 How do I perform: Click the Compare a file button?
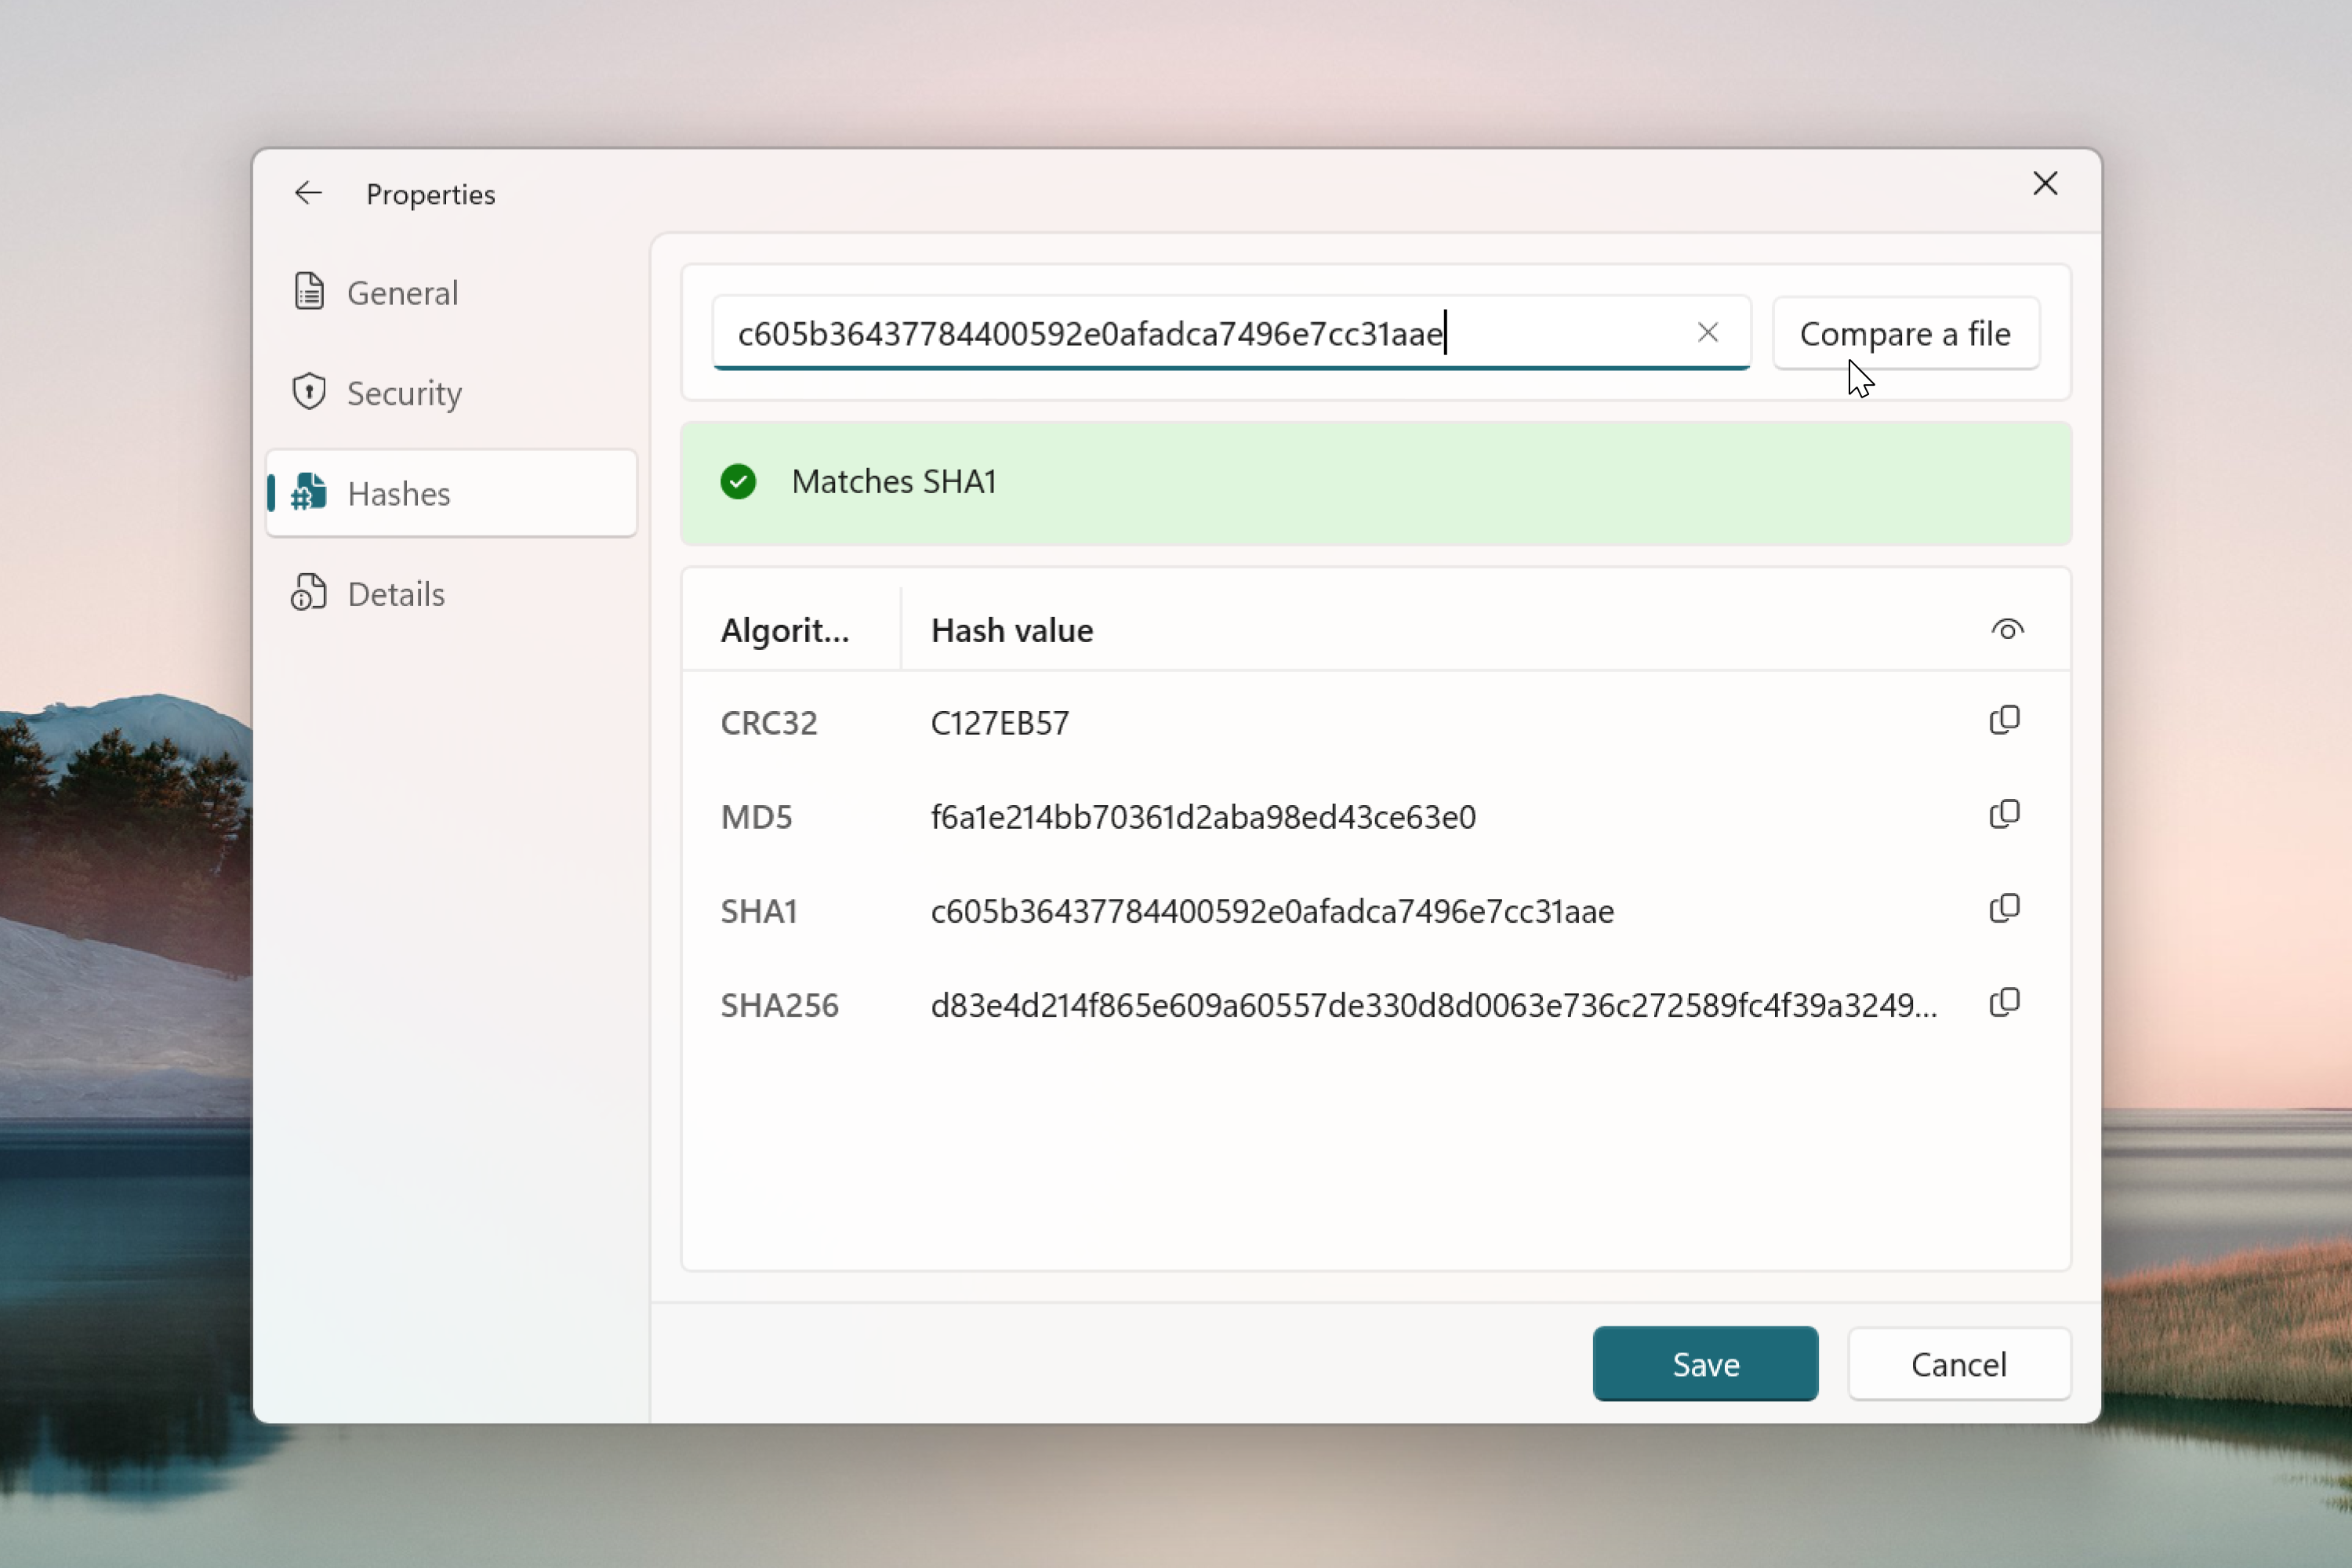pos(1904,333)
